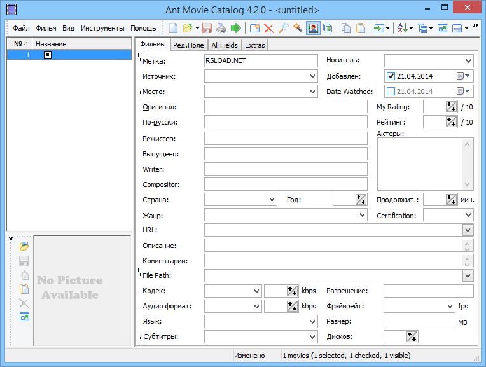Toggle the movie picture display icon
486x367 pixels.
(x=313, y=28)
